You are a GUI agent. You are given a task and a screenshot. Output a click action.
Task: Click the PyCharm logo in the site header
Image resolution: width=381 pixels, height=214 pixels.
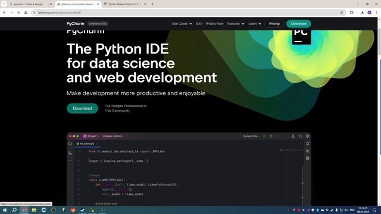point(76,24)
